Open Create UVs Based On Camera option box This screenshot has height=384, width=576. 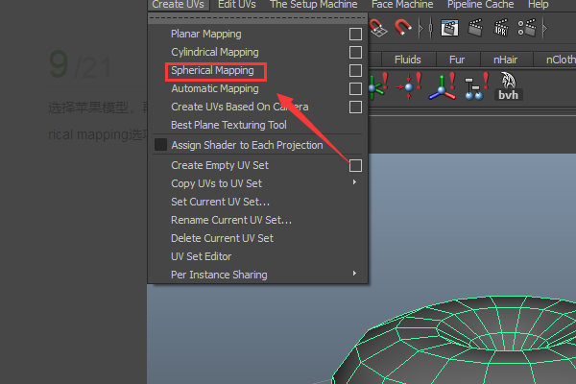click(x=355, y=107)
